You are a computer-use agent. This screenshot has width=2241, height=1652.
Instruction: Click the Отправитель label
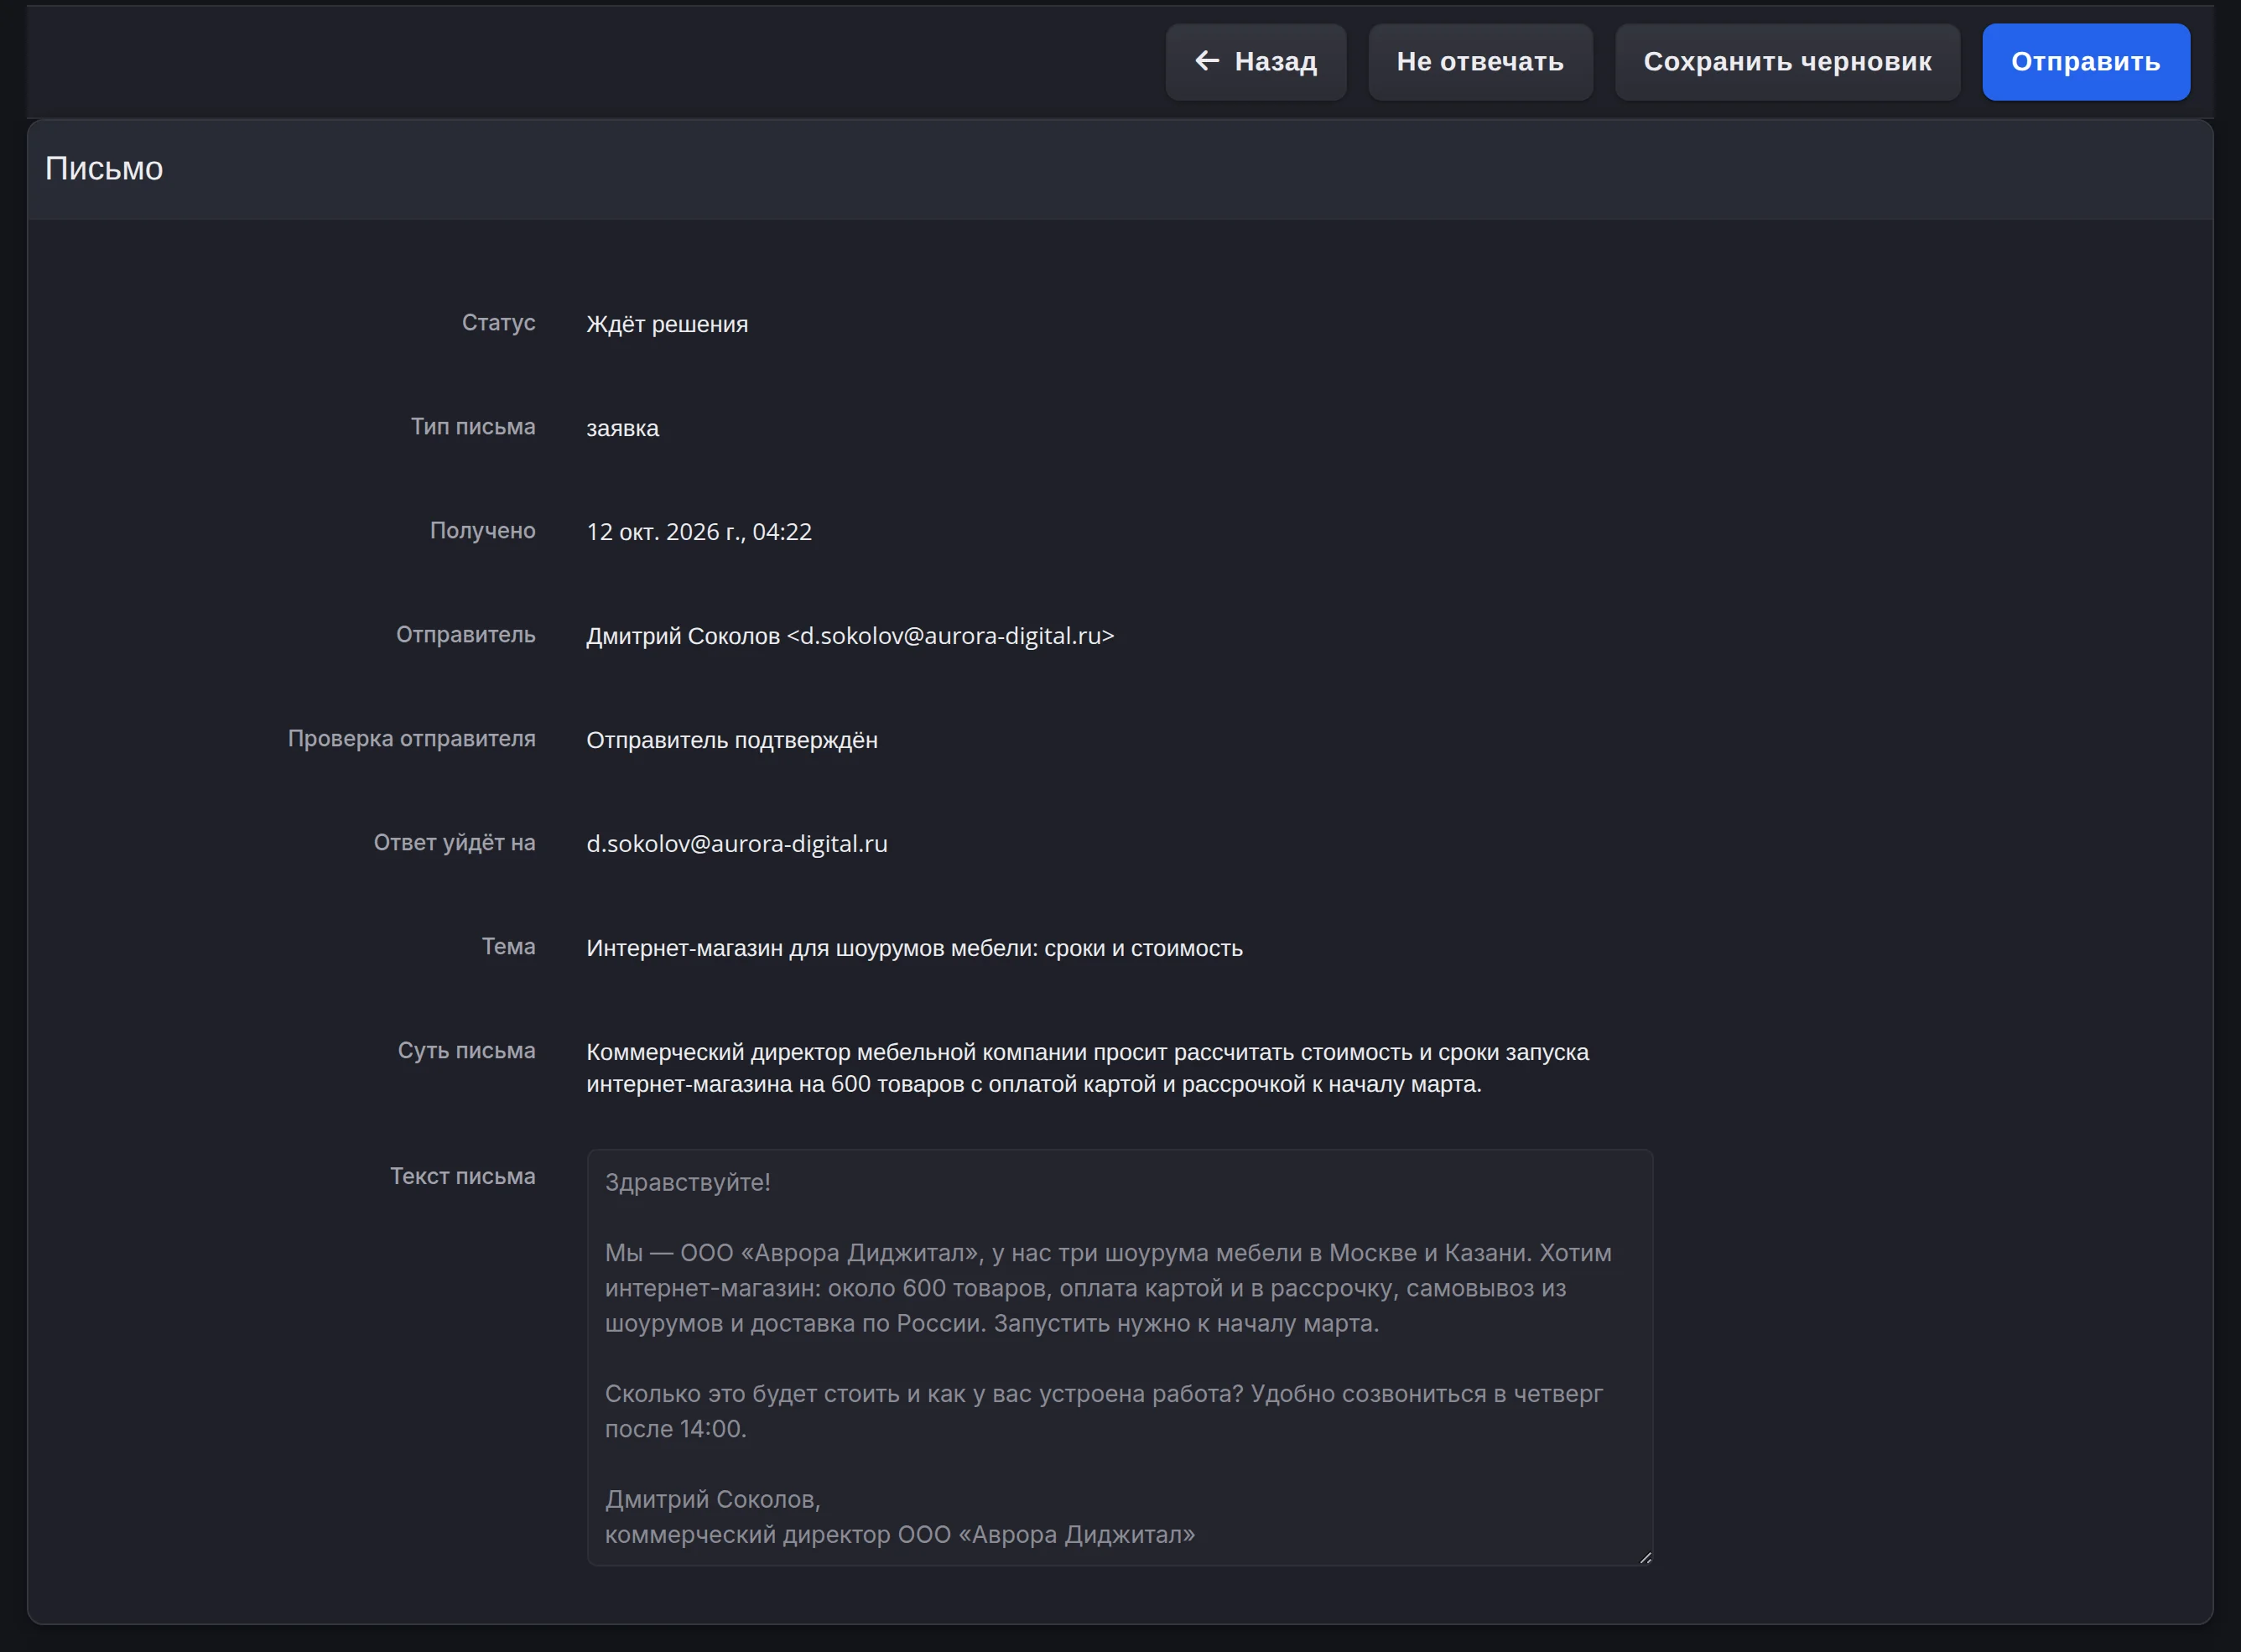coord(465,635)
